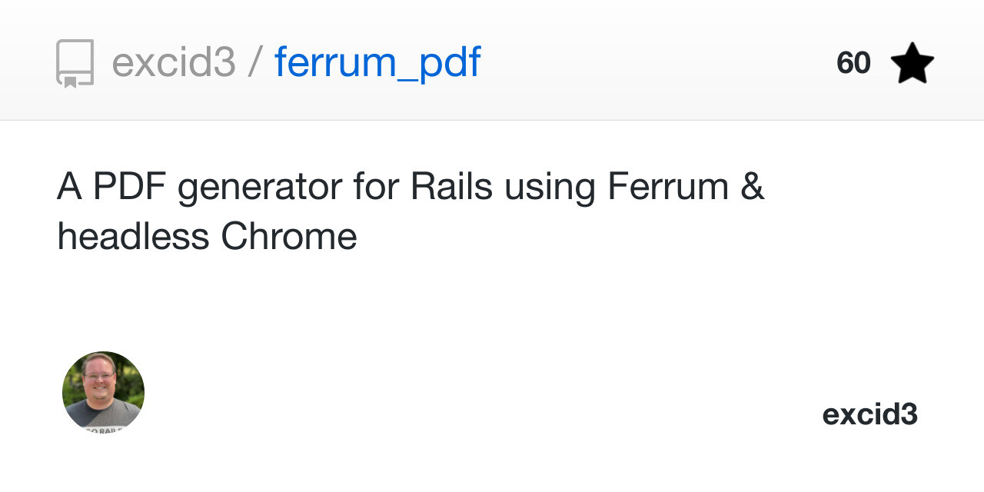Click the word PDF in the description

(130, 186)
